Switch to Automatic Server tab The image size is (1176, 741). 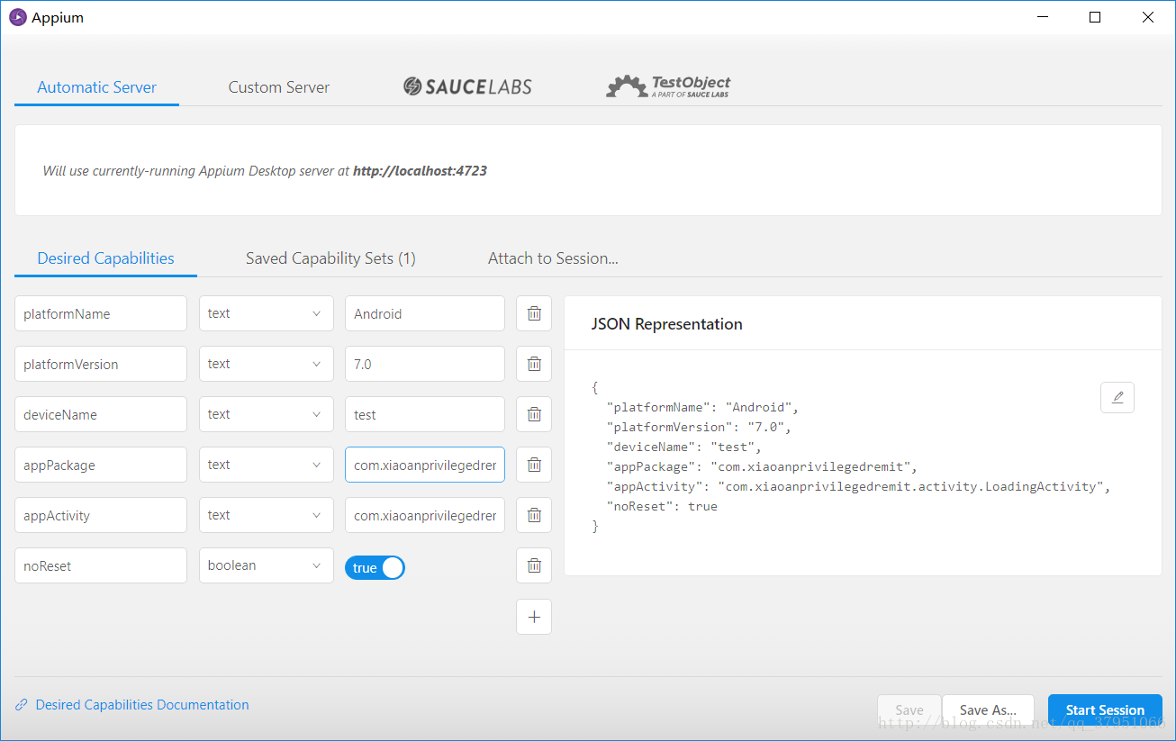click(x=97, y=87)
